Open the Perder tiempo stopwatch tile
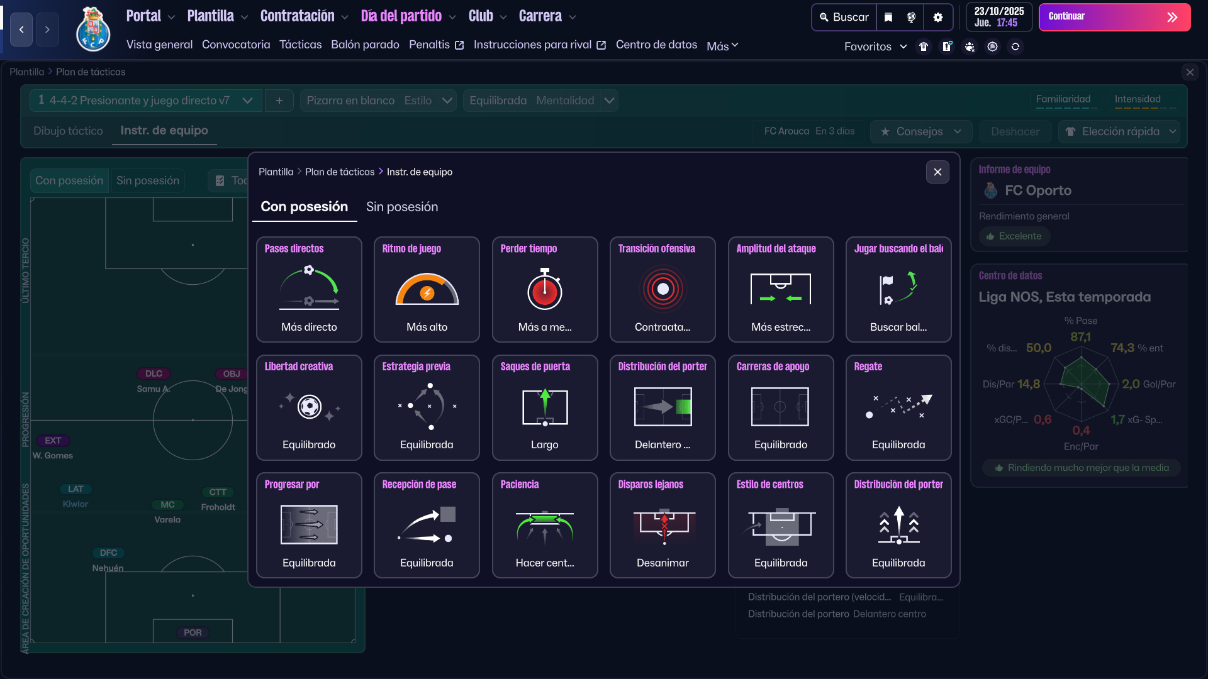The image size is (1208, 679). click(544, 289)
